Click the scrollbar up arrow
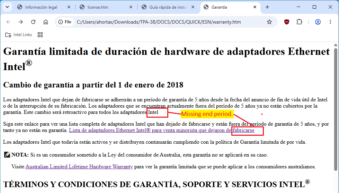Image resolution: width=339 pixels, height=193 pixels. [x=336, y=45]
